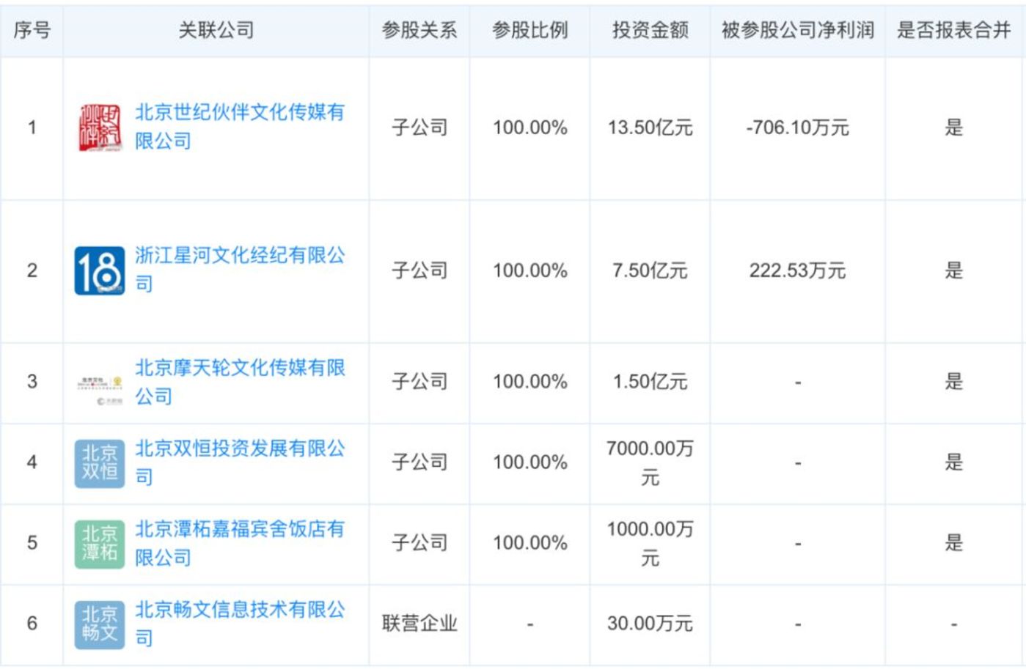Click the 联营企业 relationship cell
Screen dimensions: 1026x672
419,624
